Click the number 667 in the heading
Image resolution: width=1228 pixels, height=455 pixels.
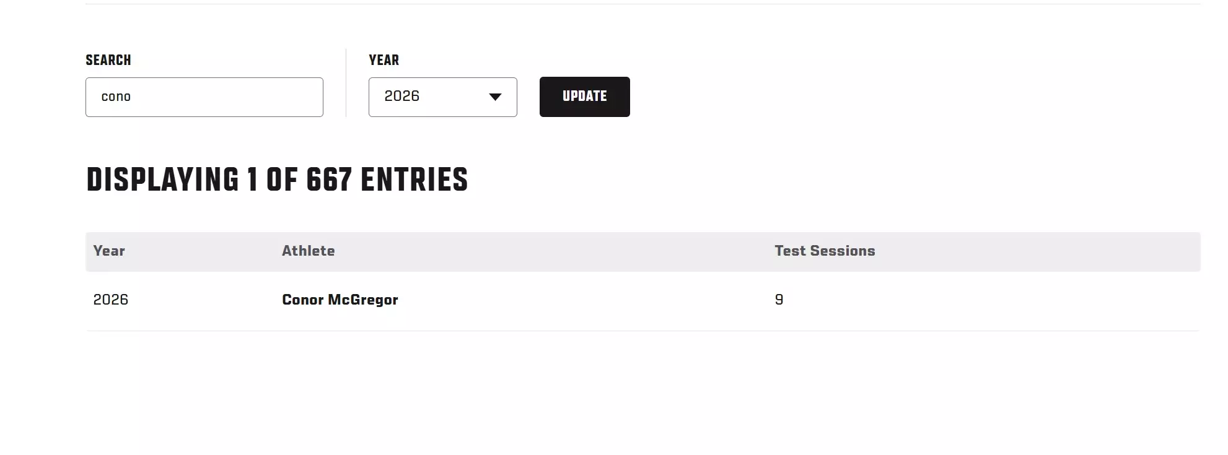click(329, 180)
